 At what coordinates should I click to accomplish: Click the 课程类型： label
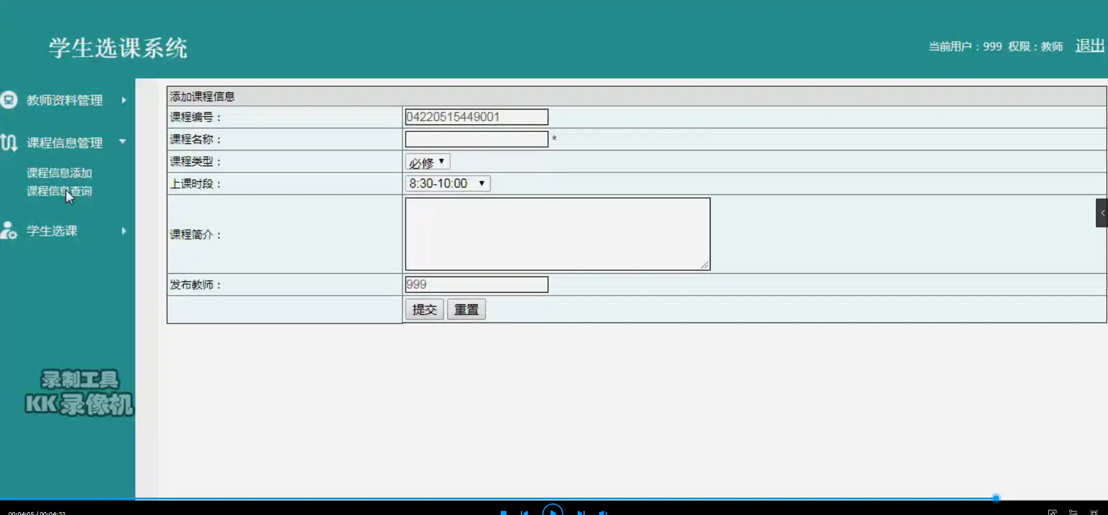coord(195,162)
